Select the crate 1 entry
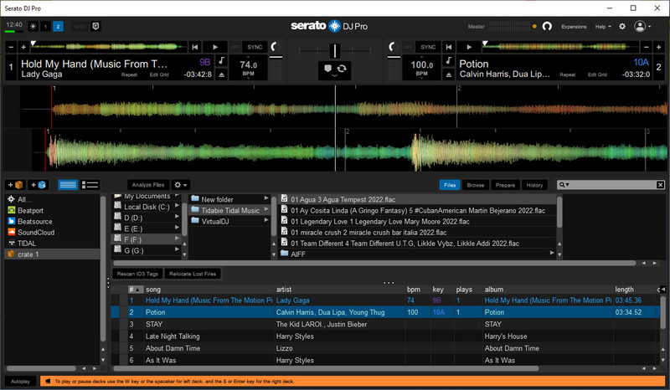This screenshot has height=390, width=670. [x=52, y=254]
